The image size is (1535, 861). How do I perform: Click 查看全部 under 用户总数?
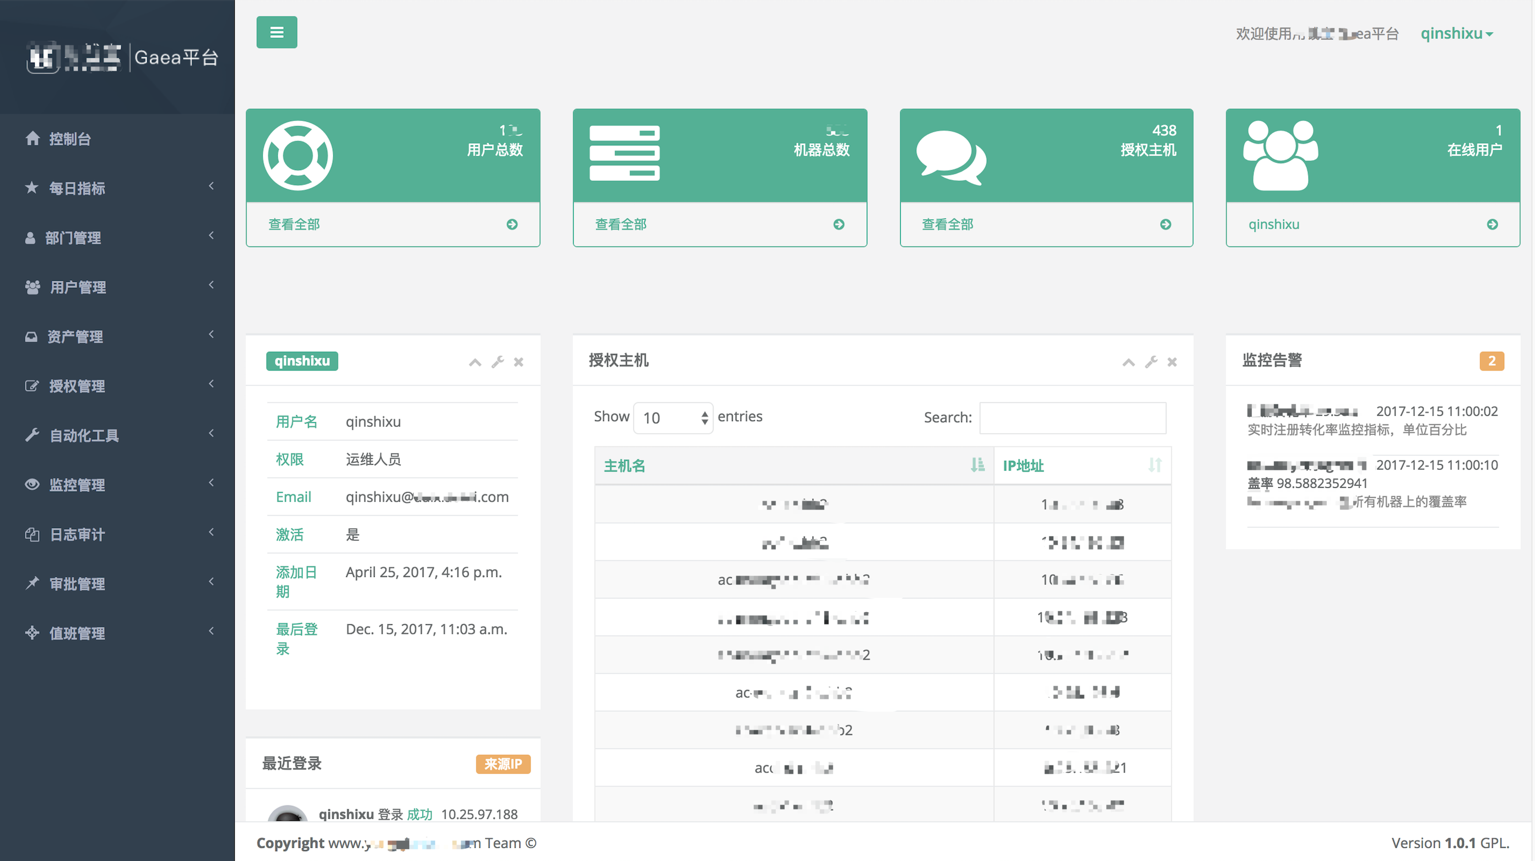pyautogui.click(x=294, y=225)
